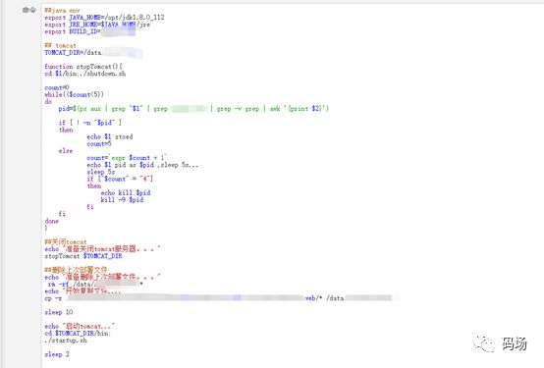This screenshot has width=544, height=368.
Task: Click the "function stopTomcat(){" line
Action: (x=83, y=67)
